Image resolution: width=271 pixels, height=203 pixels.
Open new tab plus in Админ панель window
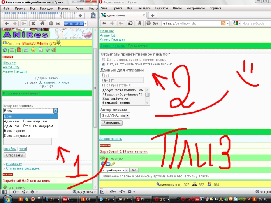[x=153, y=16]
